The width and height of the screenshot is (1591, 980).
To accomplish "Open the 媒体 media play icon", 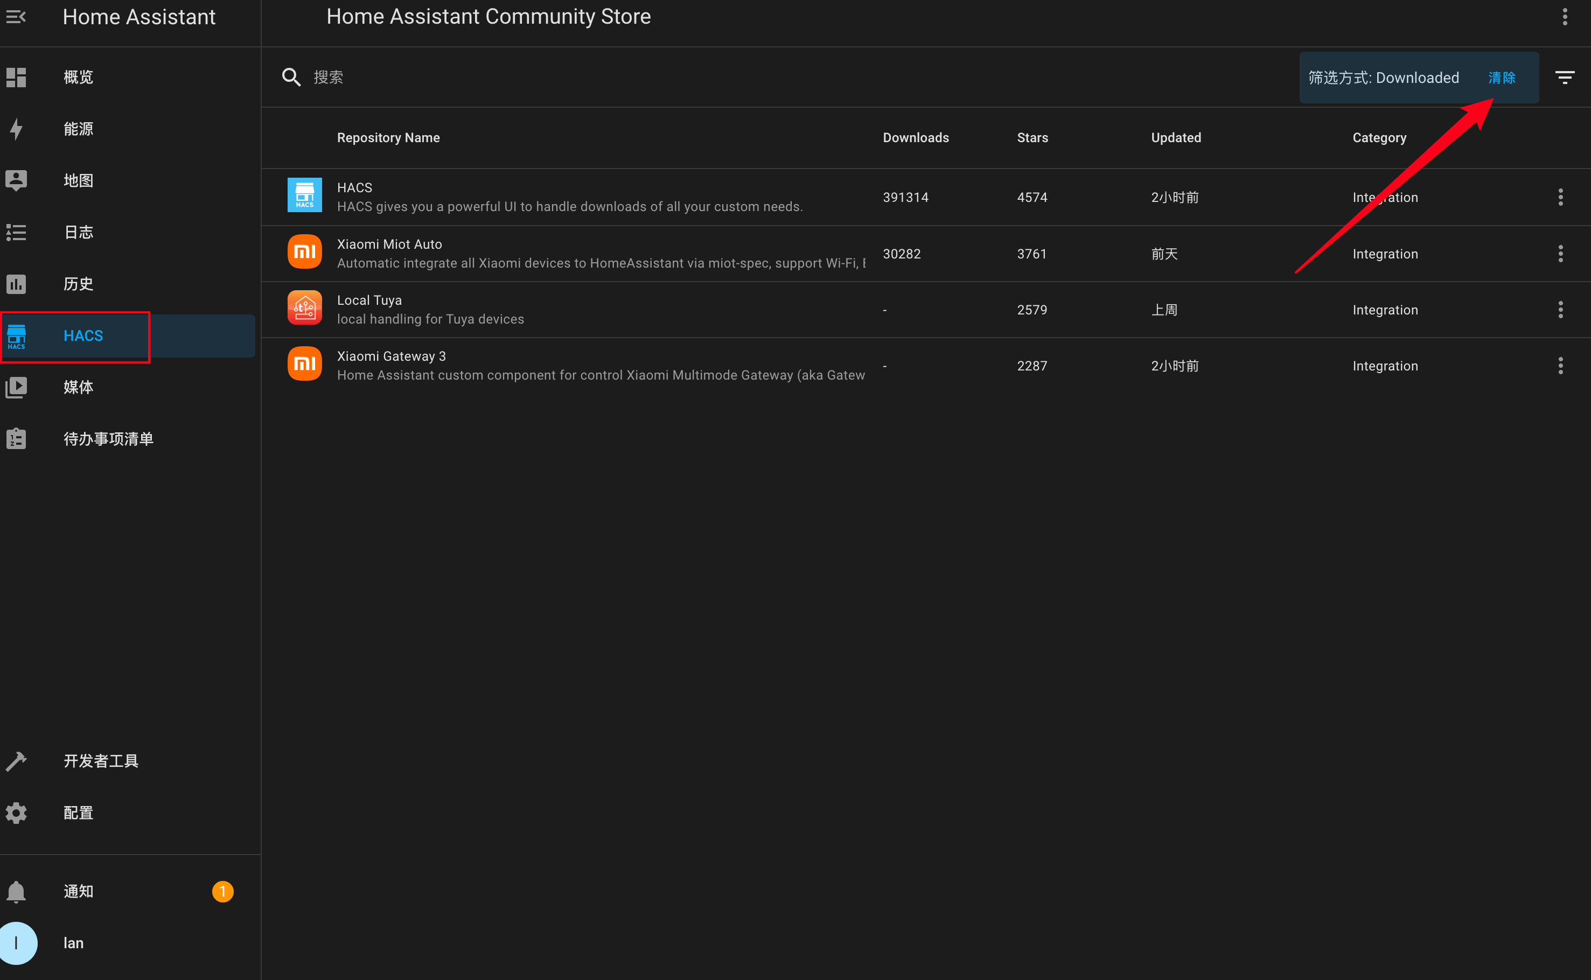I will (x=16, y=388).
